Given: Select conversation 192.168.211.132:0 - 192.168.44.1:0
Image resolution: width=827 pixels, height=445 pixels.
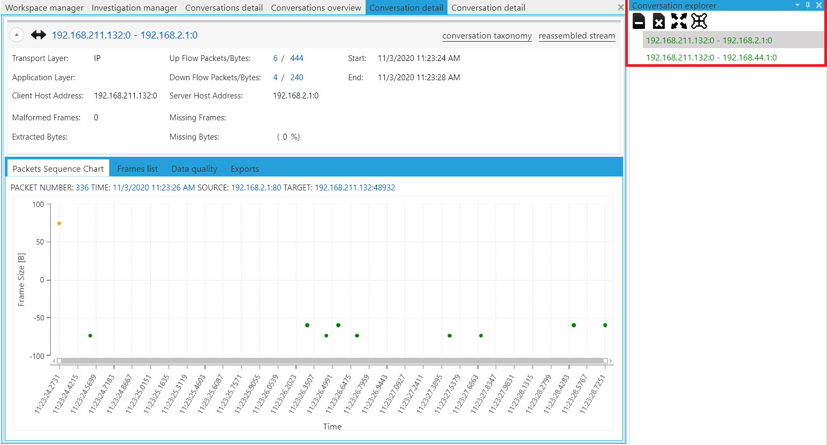Looking at the screenshot, I should click(711, 58).
